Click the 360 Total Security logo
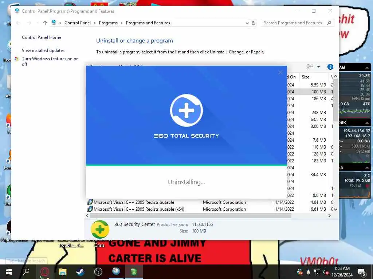 coord(186,110)
